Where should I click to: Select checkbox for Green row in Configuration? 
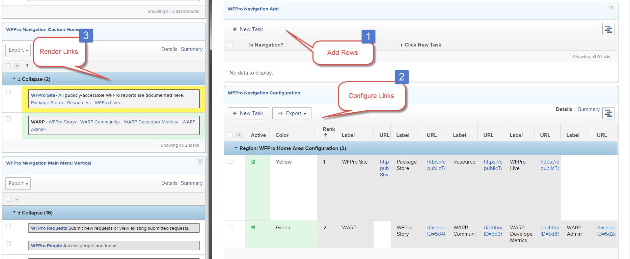pyautogui.click(x=230, y=227)
